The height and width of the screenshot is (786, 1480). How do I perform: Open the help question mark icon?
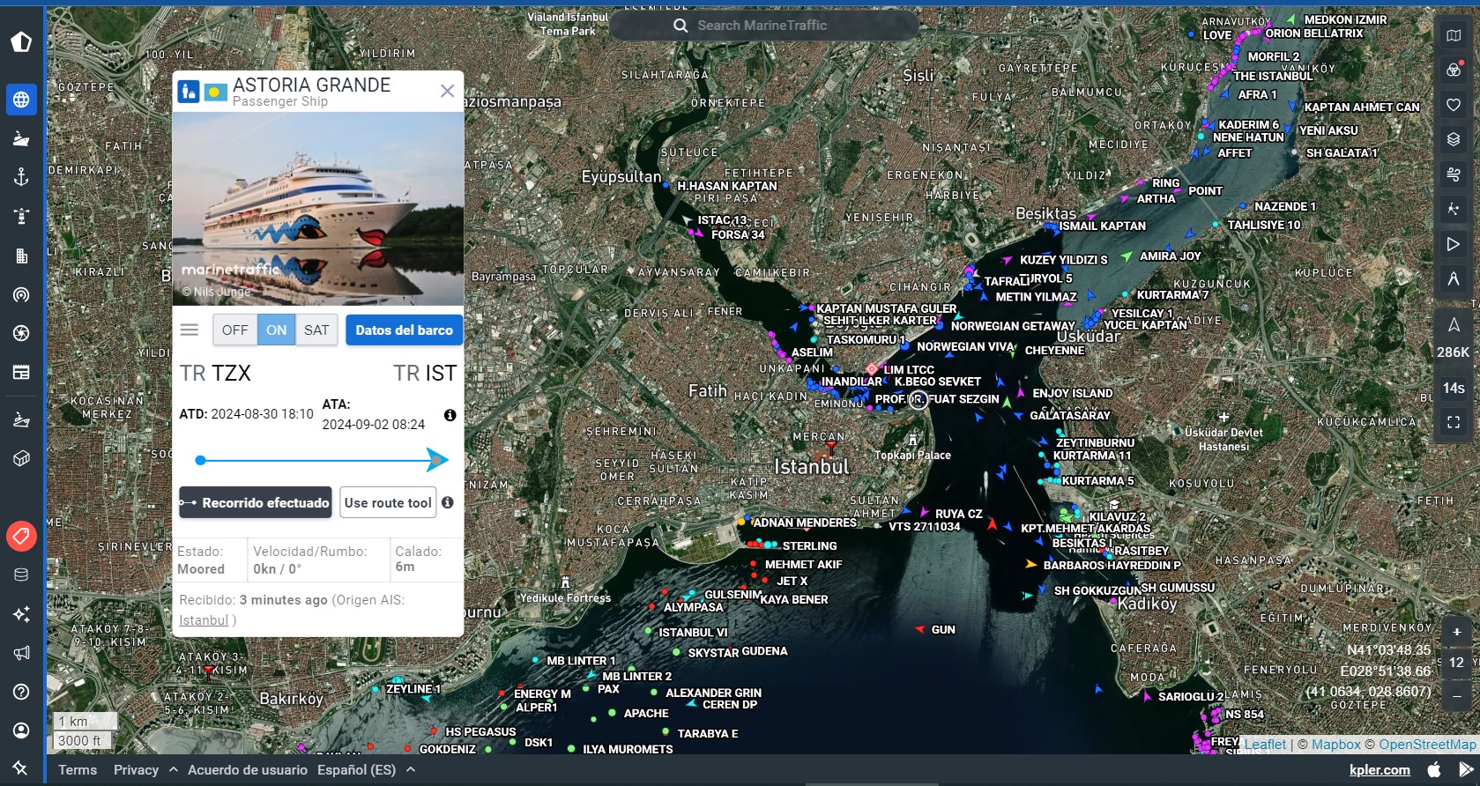click(x=21, y=692)
